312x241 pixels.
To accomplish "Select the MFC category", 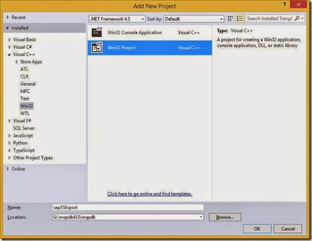I will coord(25,91).
